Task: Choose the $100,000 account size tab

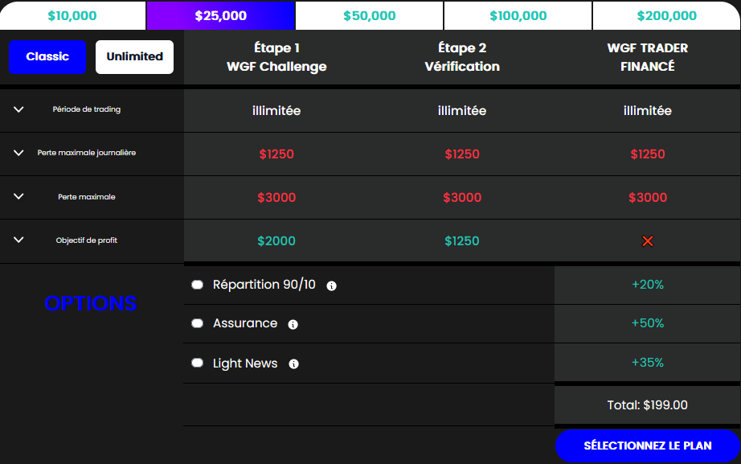Action: (x=518, y=15)
